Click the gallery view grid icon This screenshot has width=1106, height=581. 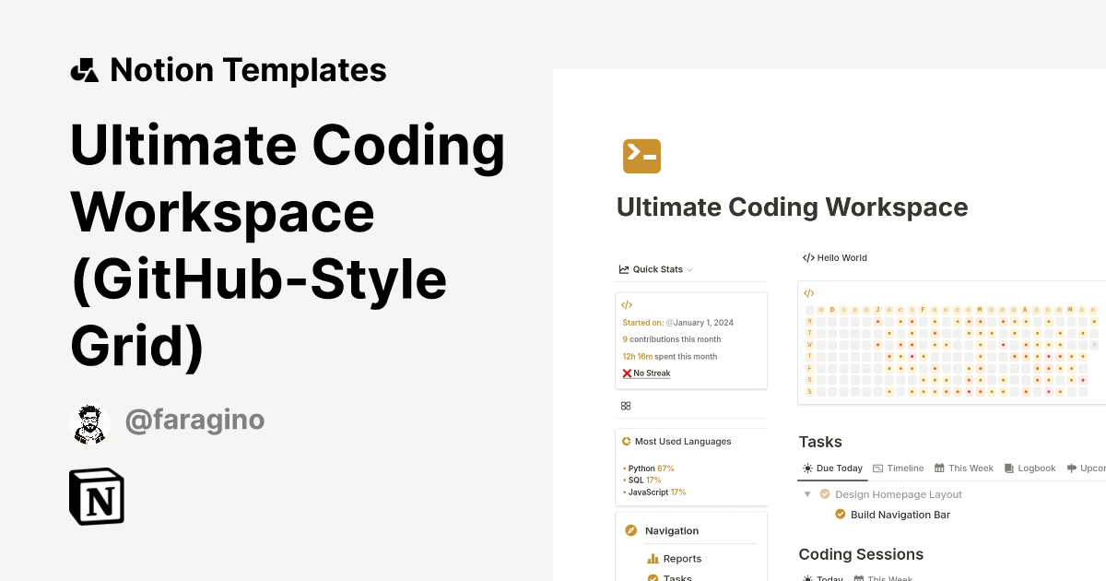626,406
